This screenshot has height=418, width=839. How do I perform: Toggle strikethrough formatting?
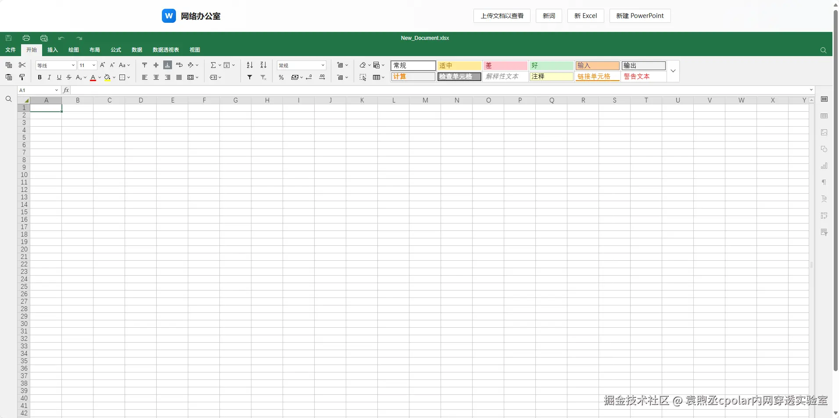pyautogui.click(x=69, y=77)
